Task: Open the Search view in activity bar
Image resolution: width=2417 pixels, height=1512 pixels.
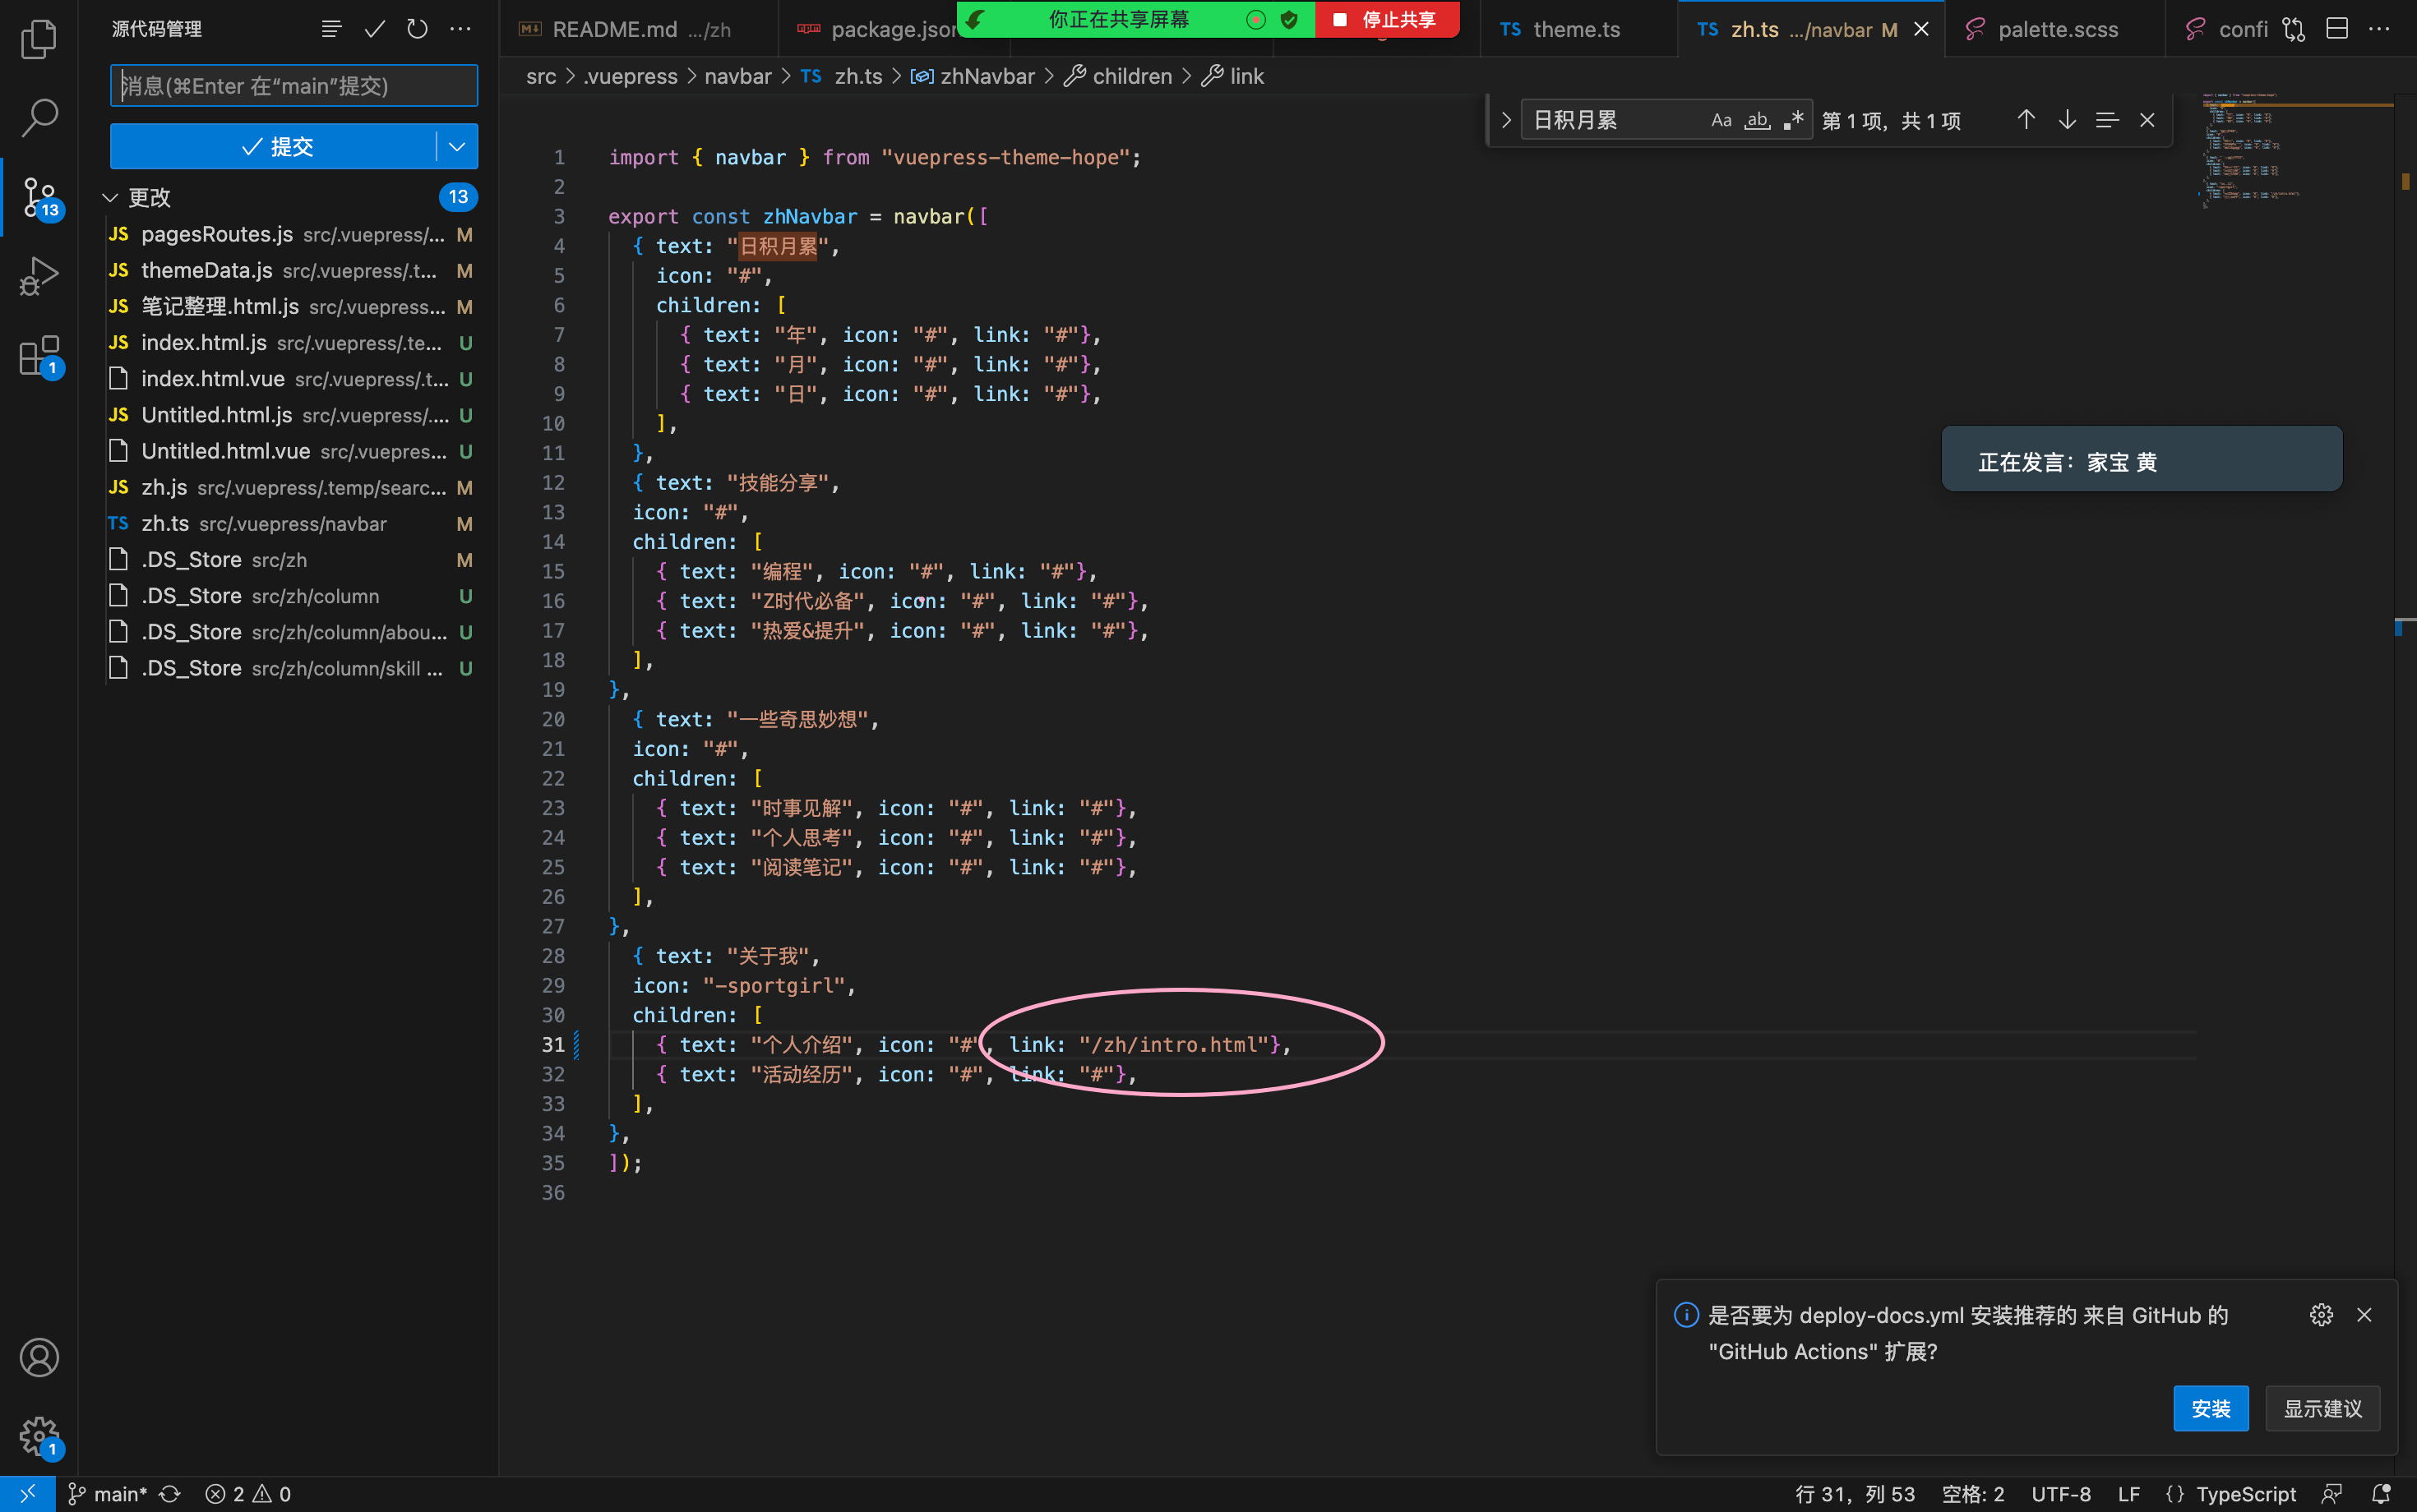Action: tap(39, 117)
